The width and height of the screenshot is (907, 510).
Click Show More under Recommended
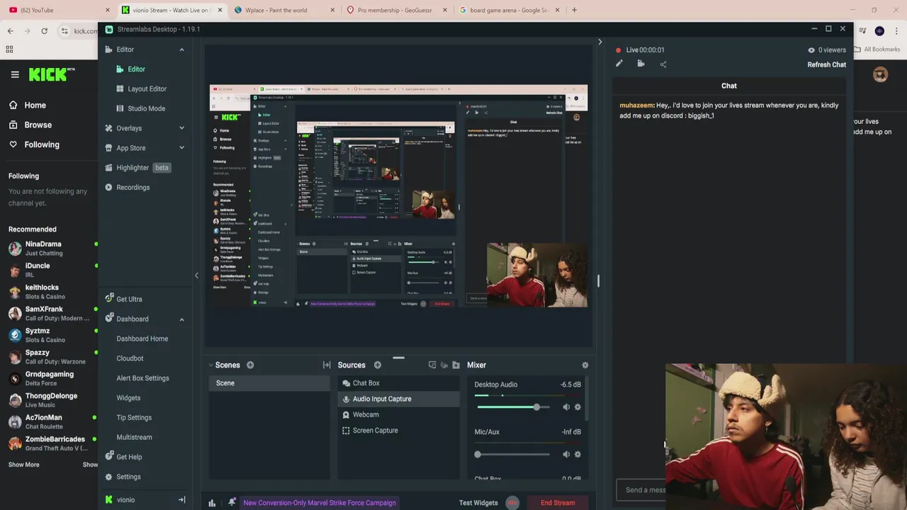[x=24, y=465]
